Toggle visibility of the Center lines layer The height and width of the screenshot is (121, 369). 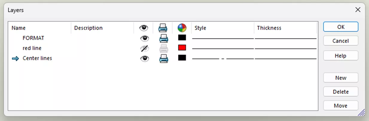(144, 58)
